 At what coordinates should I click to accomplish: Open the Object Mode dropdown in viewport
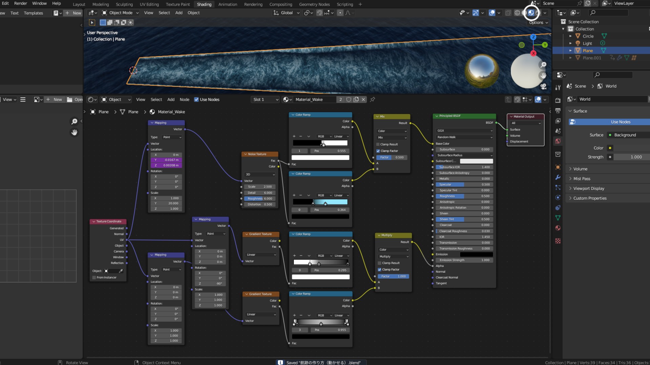pos(120,13)
